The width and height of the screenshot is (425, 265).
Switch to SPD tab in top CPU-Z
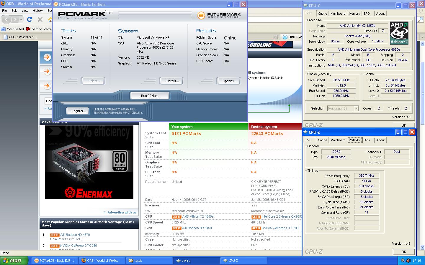click(367, 14)
